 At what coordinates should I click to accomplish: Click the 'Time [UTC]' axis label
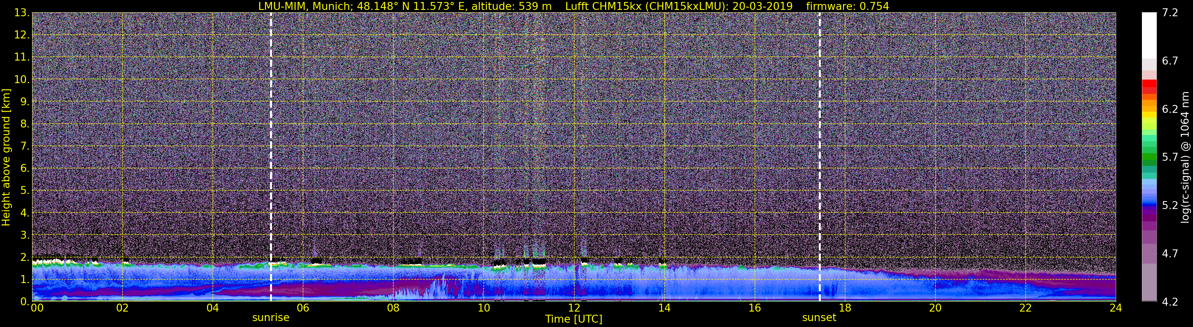pyautogui.click(x=574, y=319)
